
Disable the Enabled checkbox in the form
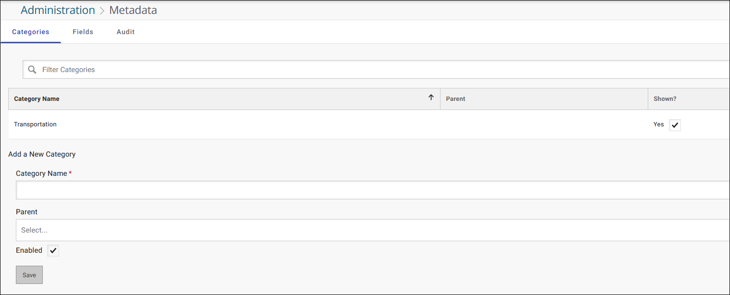tap(53, 250)
